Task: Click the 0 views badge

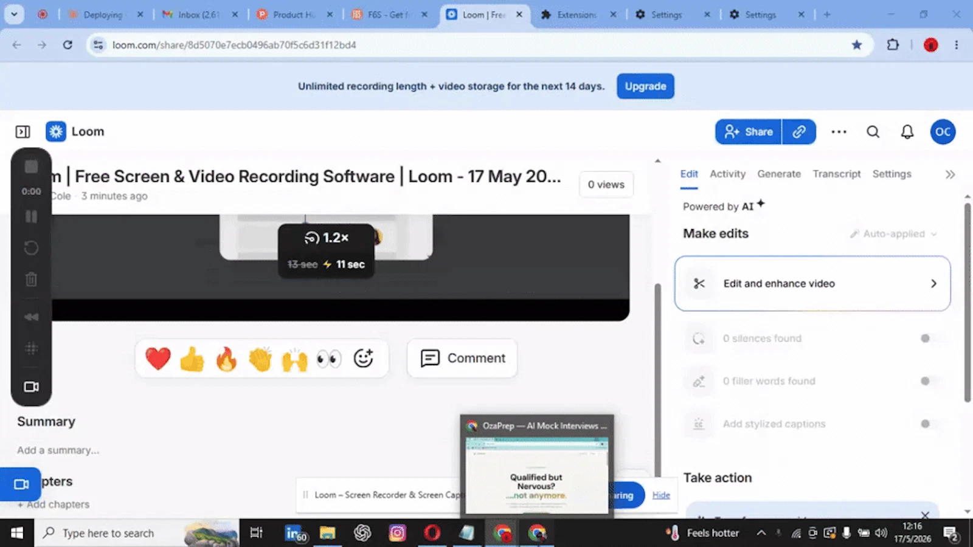Action: (x=606, y=185)
